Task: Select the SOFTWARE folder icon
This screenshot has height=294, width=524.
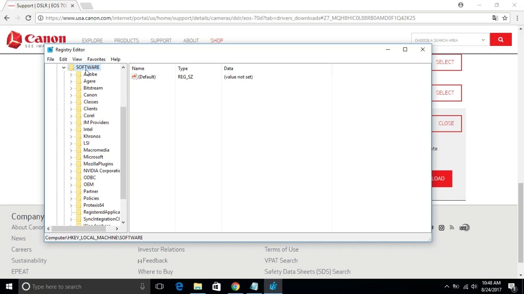Action: 71,67
